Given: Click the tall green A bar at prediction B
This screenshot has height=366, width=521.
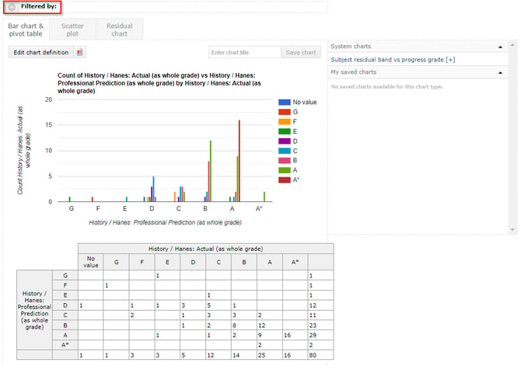Looking at the screenshot, I should pos(211,171).
